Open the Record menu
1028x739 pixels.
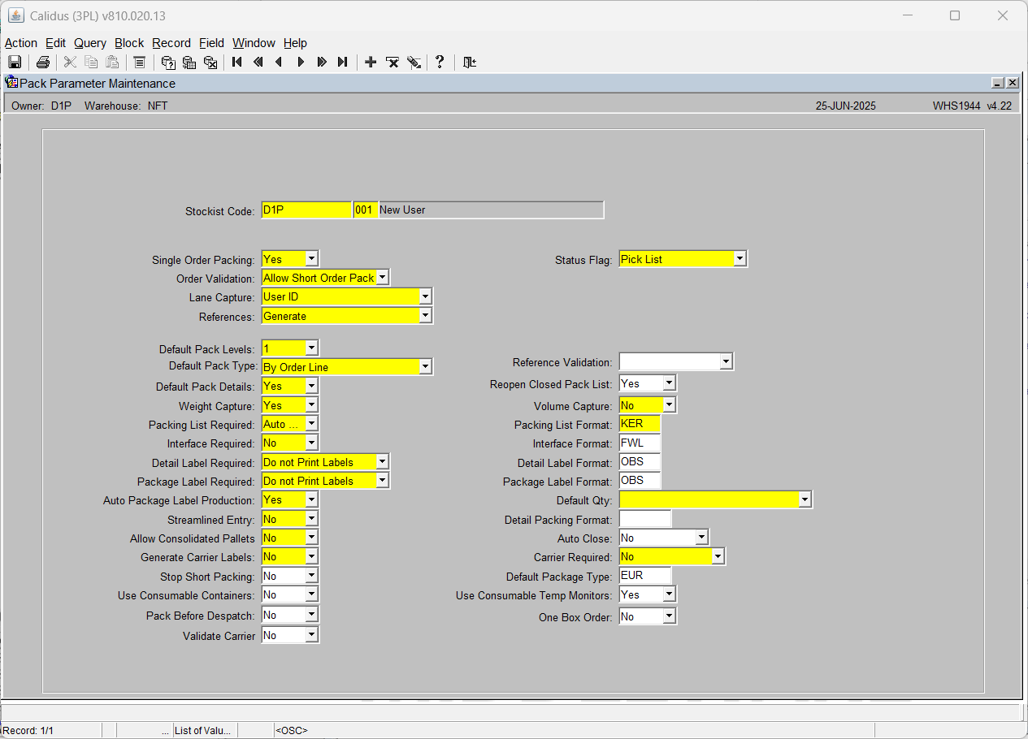[x=171, y=43]
